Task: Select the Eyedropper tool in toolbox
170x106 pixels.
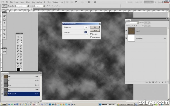Action: point(21,42)
